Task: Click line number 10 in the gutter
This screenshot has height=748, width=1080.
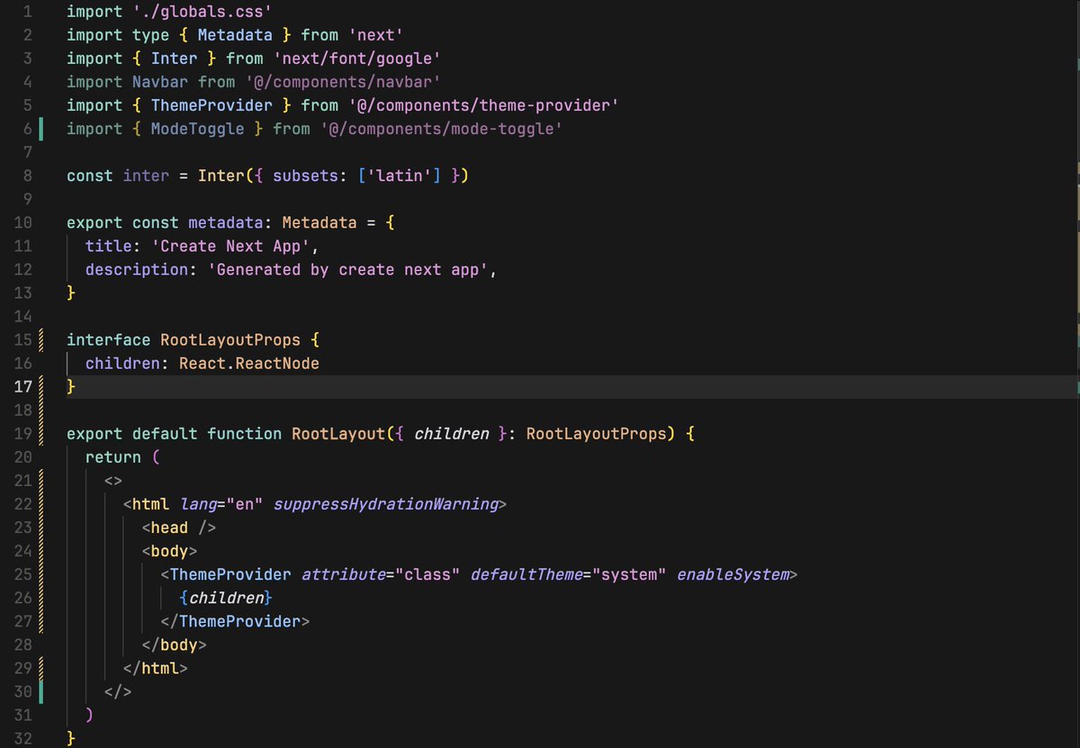Action: pyautogui.click(x=23, y=222)
